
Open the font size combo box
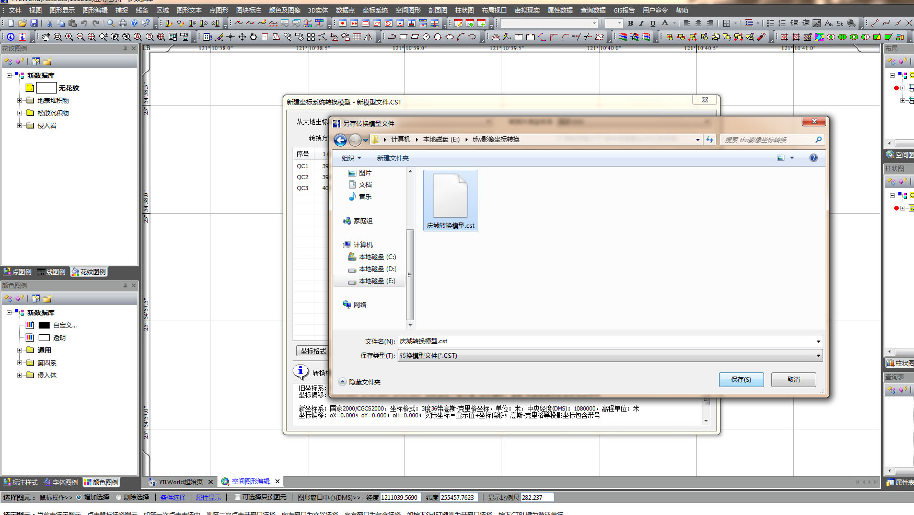[614, 23]
